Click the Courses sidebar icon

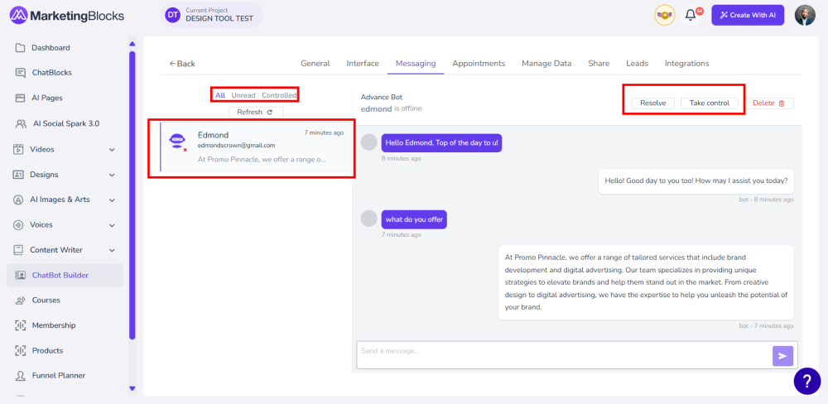[x=20, y=301]
